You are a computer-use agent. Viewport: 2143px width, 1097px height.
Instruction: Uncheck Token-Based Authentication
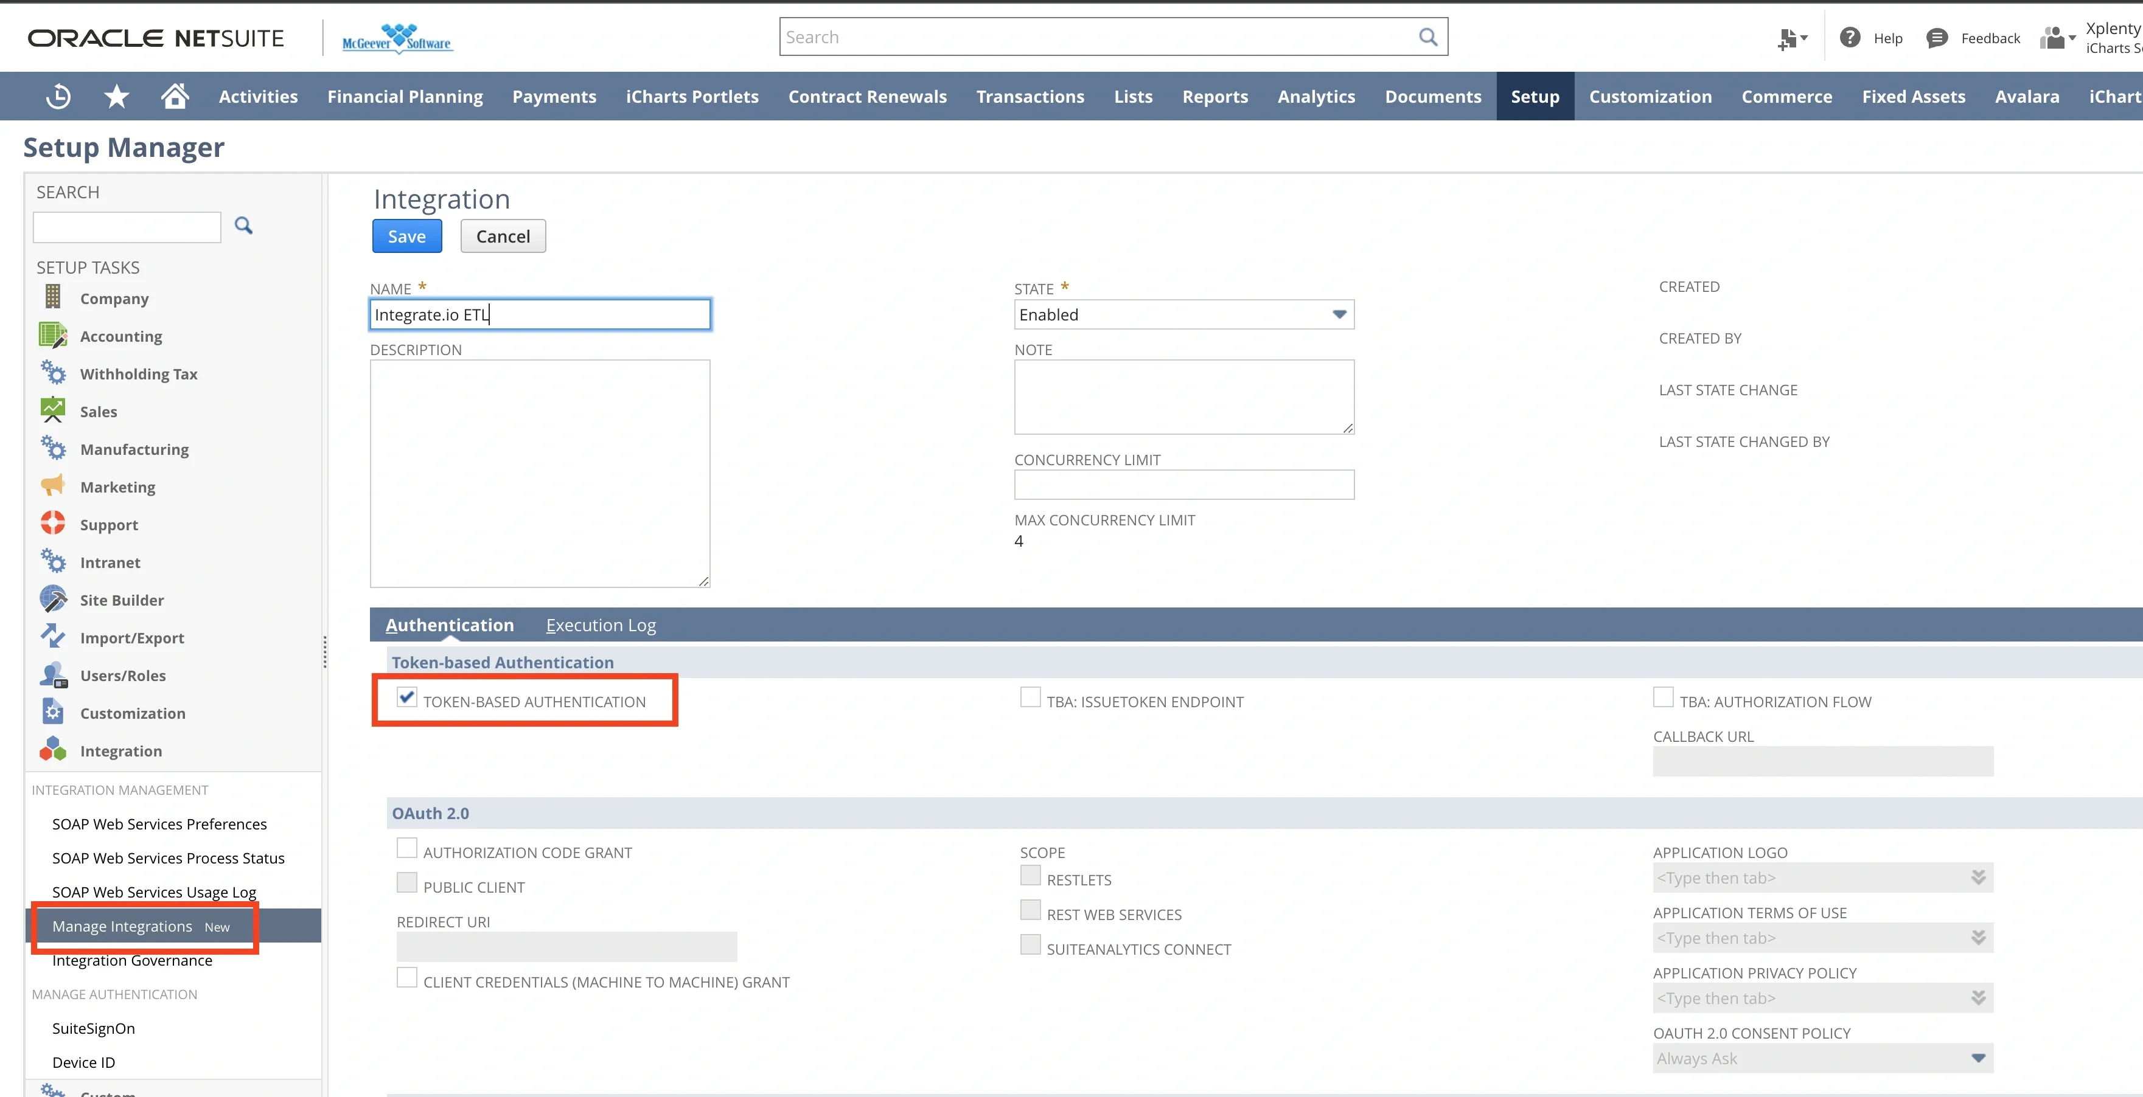tap(406, 699)
